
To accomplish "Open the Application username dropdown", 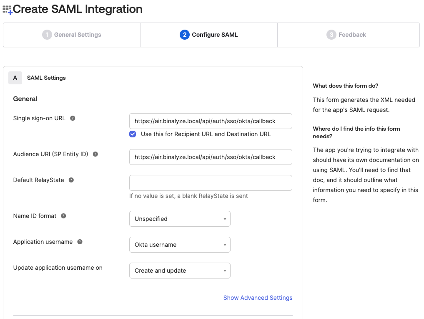I will (180, 245).
